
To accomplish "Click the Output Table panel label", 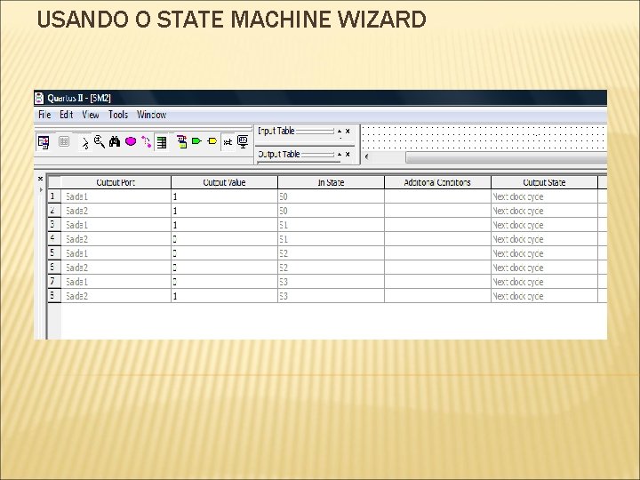I will click(x=279, y=155).
